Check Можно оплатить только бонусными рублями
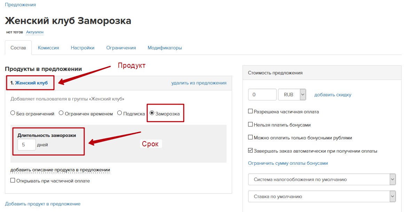 pos(250,137)
